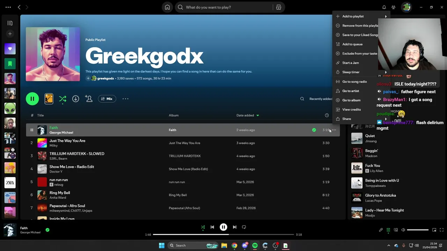Play Just The Way You Are track
The image size is (447, 251).
(31, 143)
